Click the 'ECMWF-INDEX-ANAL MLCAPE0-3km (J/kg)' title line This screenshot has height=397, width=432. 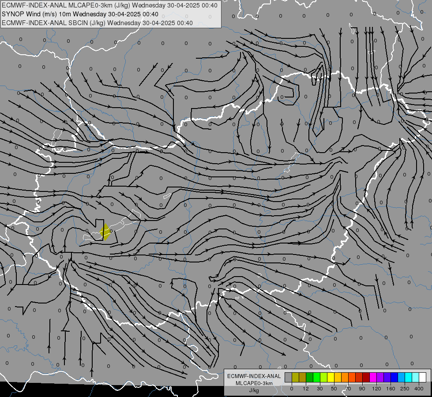[x=109, y=5]
